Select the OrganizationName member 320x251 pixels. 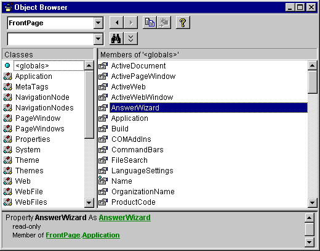143,192
